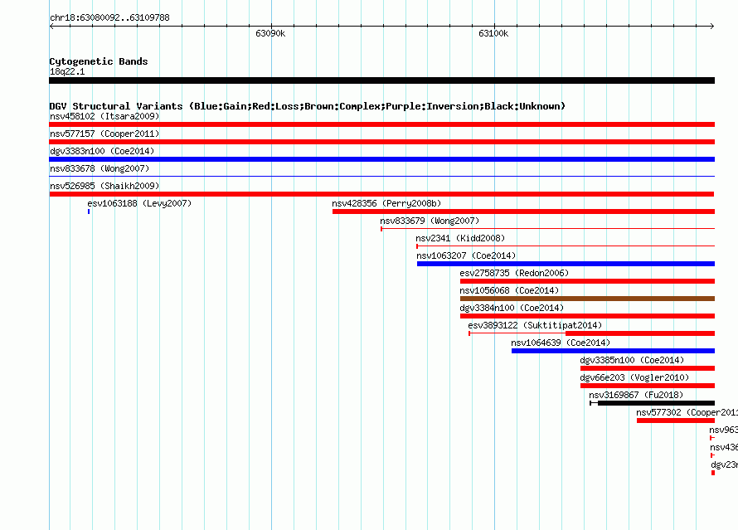The height and width of the screenshot is (530, 738).
Task: Click the thin blue line under nsv833678
Action: (x=381, y=177)
